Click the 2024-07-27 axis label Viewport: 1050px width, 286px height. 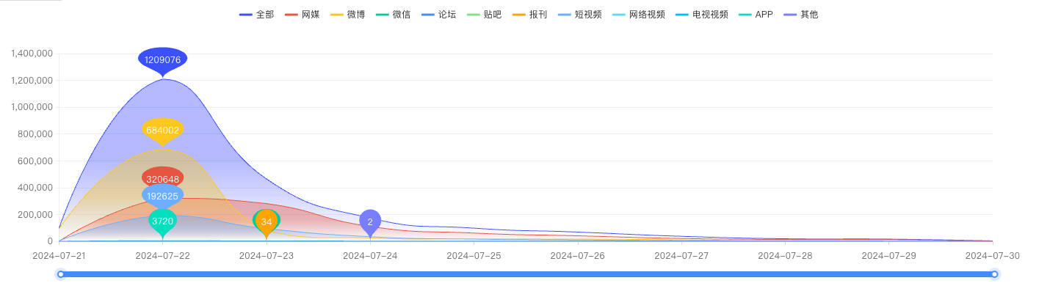pos(681,256)
